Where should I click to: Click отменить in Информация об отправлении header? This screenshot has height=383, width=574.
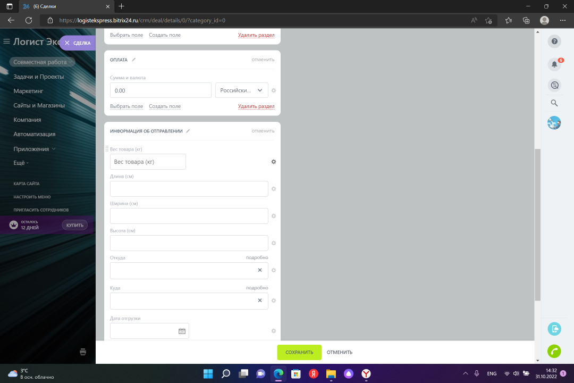click(x=263, y=131)
